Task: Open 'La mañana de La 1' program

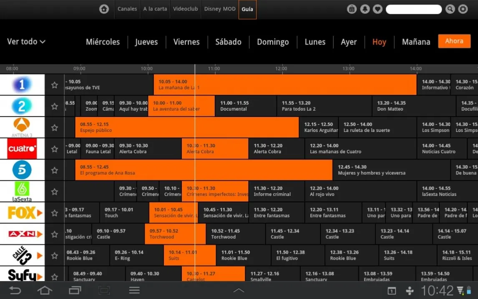Action: point(285,85)
